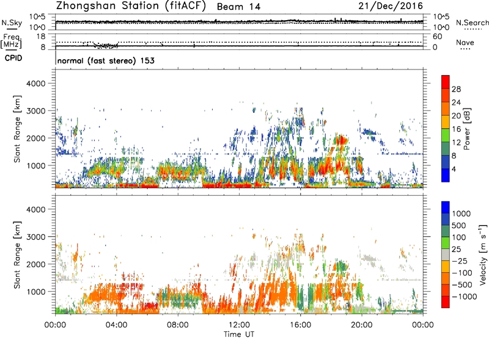489x338 pixels.
Task: Click red high-power patch near 18:30 UT at 2000 km
Action: point(340,140)
